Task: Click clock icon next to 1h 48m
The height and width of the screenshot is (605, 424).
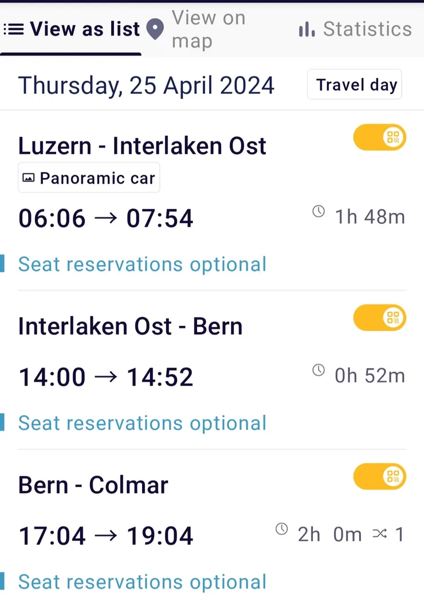Action: pos(319,212)
